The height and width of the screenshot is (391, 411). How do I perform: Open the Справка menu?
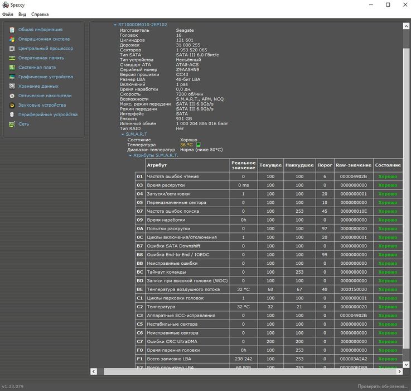[x=40, y=15]
